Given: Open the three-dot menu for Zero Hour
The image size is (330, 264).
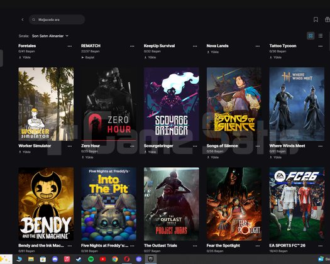Looking at the screenshot, I should 132,146.
